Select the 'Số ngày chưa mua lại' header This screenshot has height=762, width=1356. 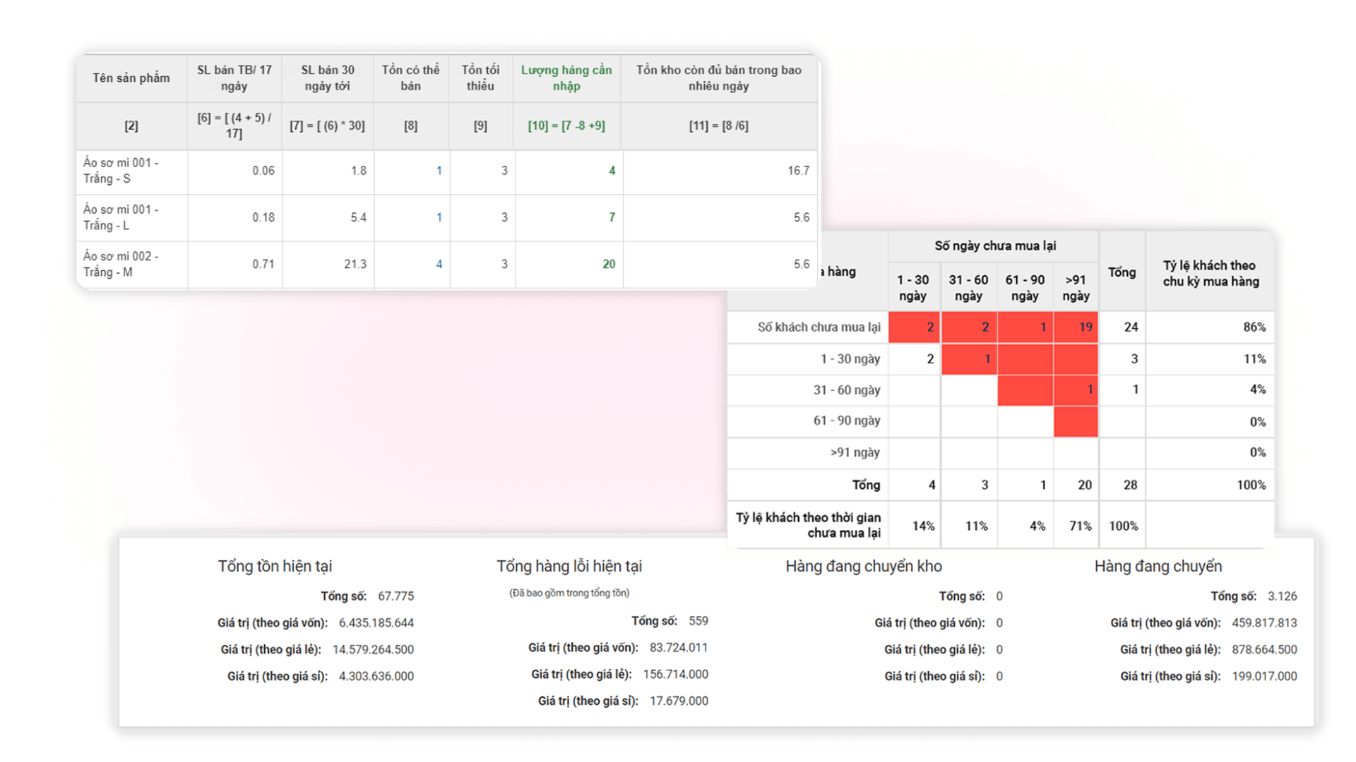(x=994, y=246)
